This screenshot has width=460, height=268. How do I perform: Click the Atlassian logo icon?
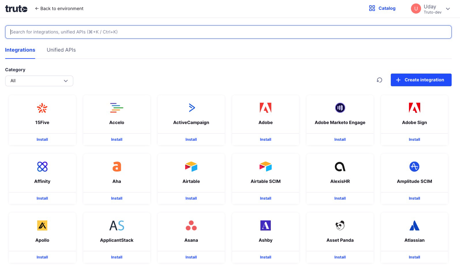[414, 226]
